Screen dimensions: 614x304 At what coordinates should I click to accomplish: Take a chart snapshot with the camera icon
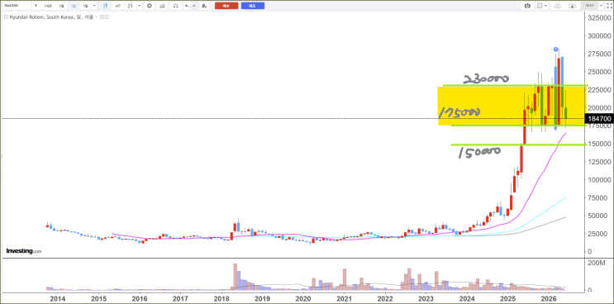[527, 6]
